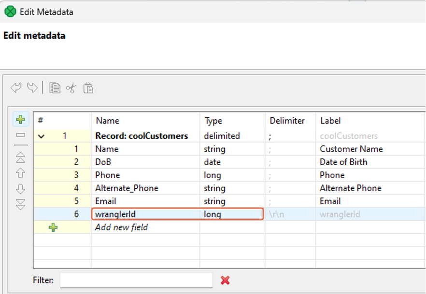This screenshot has width=426, height=294.
Task: Move selected field up one row
Action: [x=21, y=173]
